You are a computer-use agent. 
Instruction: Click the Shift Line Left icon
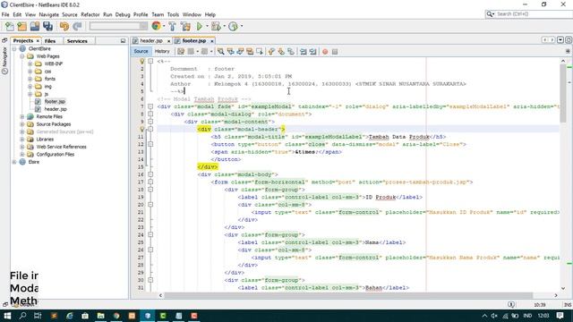(x=304, y=52)
